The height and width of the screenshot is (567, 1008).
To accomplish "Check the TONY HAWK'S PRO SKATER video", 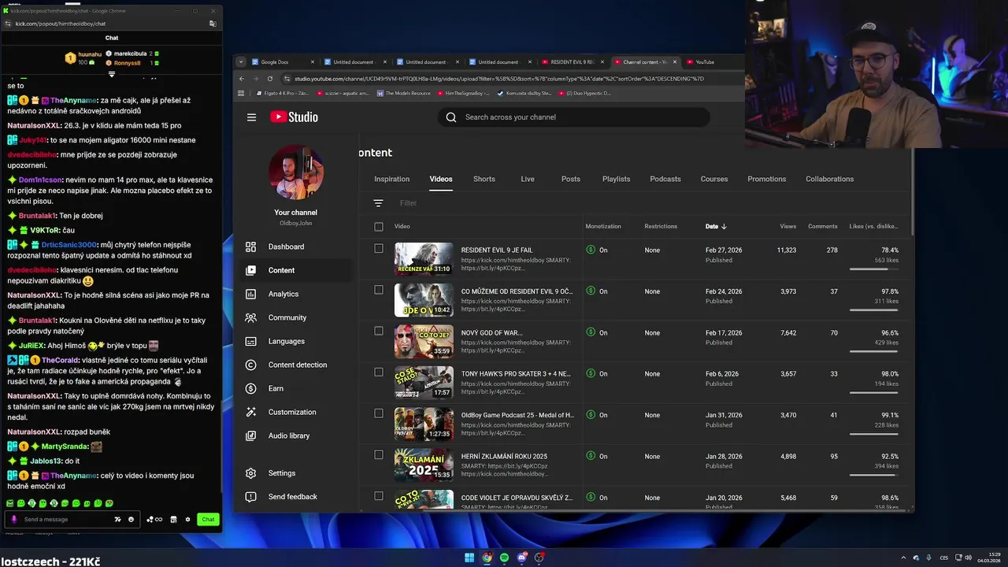I will pos(379,372).
